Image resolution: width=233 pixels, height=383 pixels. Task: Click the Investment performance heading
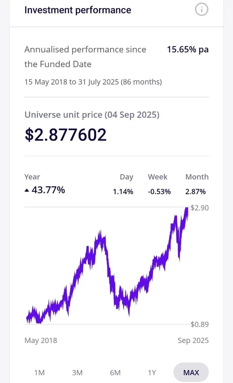coord(78,10)
